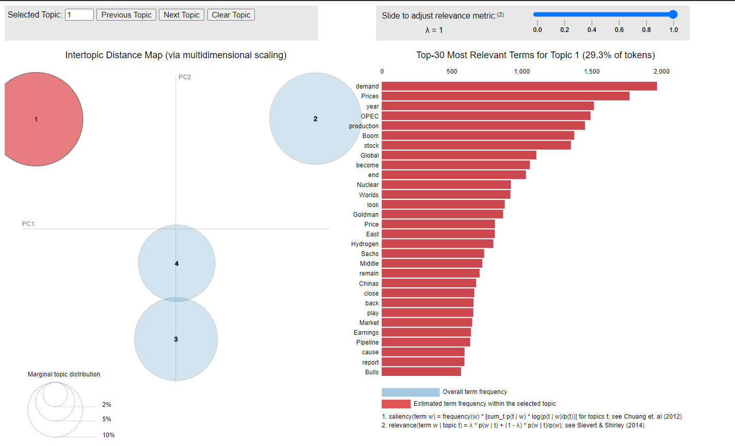
Task: Click the 'look' term label
Action: [x=373, y=204]
